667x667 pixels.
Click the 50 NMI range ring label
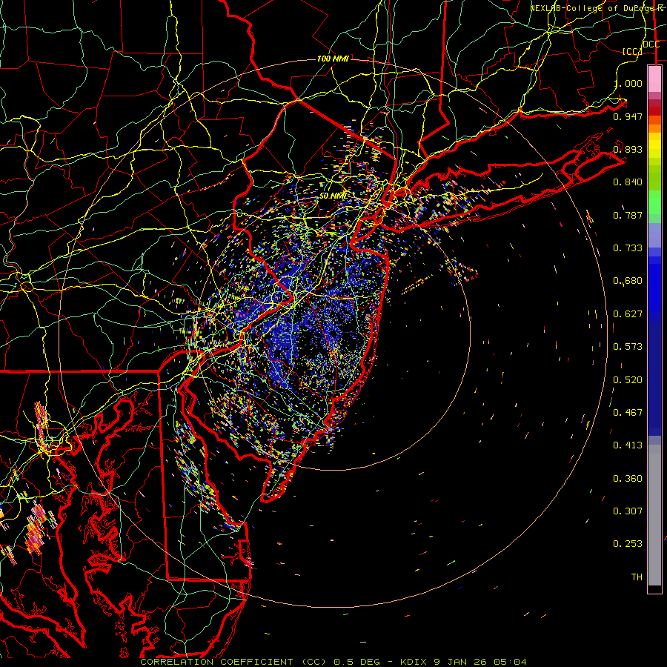tap(333, 196)
